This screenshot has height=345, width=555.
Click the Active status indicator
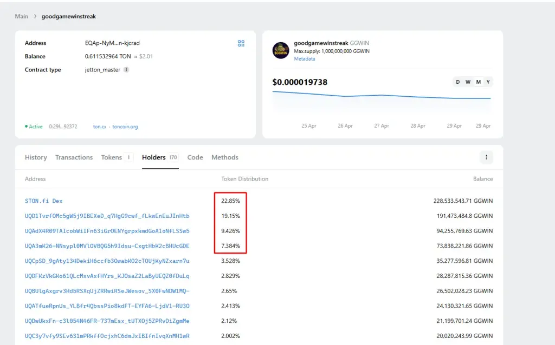(x=34, y=127)
